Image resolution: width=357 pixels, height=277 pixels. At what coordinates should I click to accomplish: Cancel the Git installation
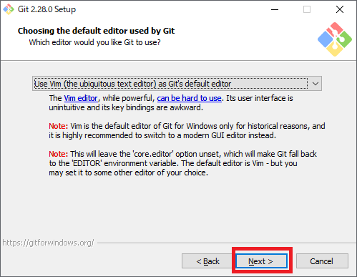(322, 261)
